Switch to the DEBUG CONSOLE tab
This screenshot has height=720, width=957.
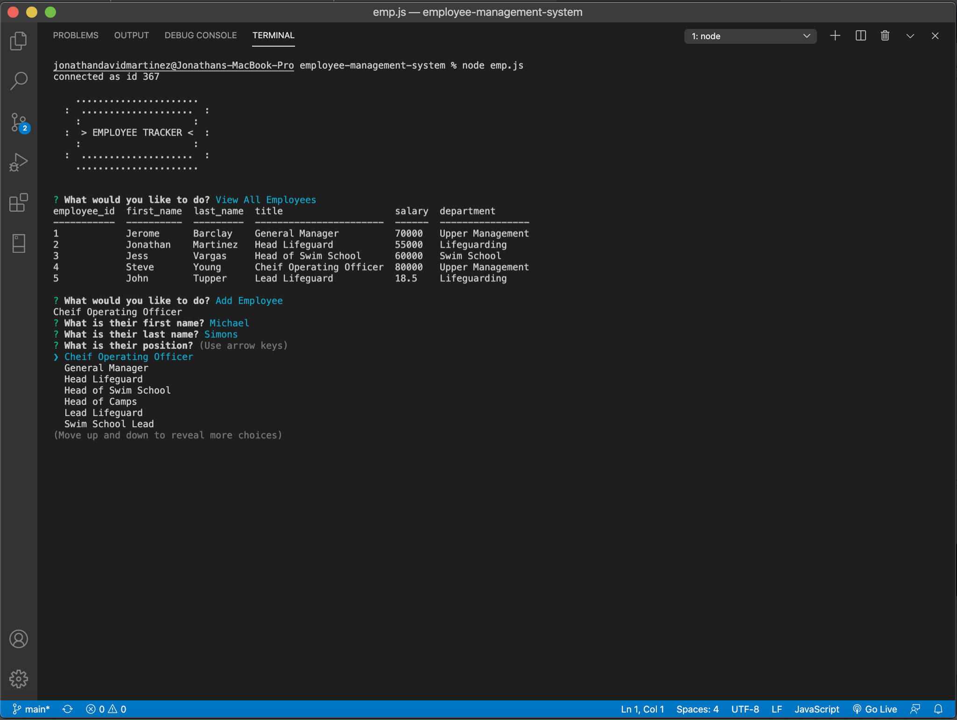pyautogui.click(x=200, y=35)
